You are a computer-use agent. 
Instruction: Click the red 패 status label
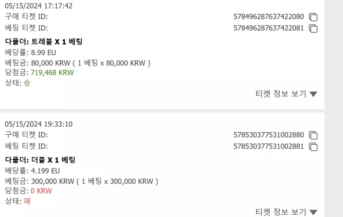(27, 201)
